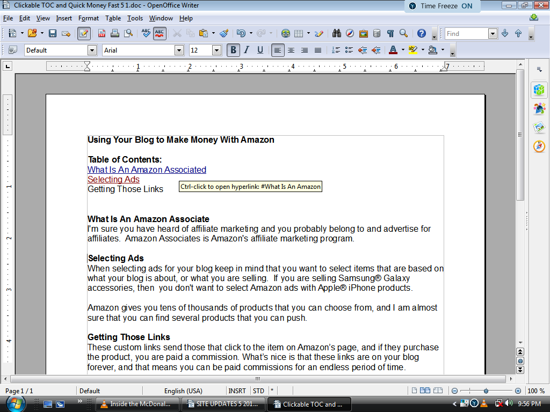Open OpenOffice Help question icon
Screen dimensions: 550x412
pos(421,33)
